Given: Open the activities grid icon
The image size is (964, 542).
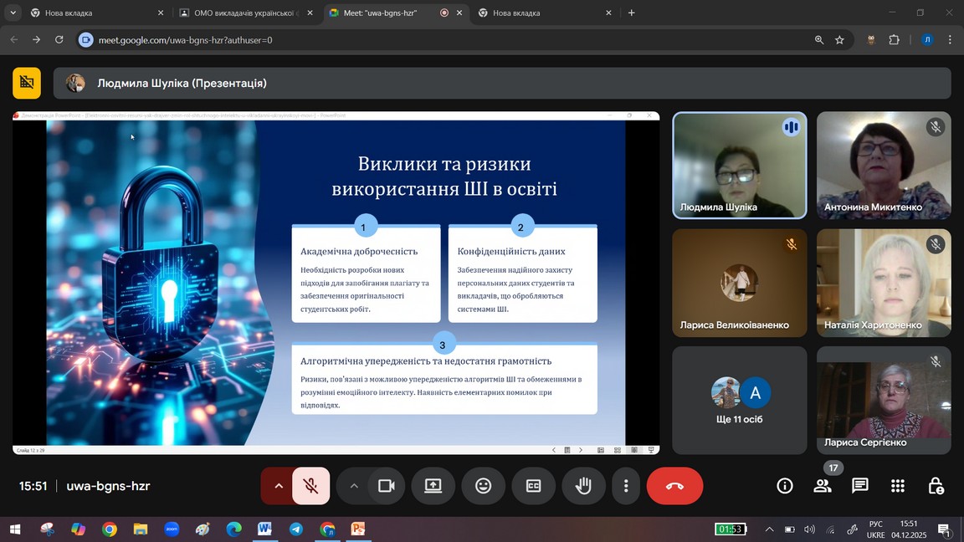Looking at the screenshot, I should (898, 486).
